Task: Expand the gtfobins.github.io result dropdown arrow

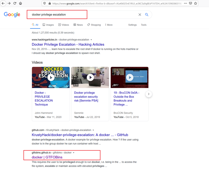Action: (x=74, y=153)
